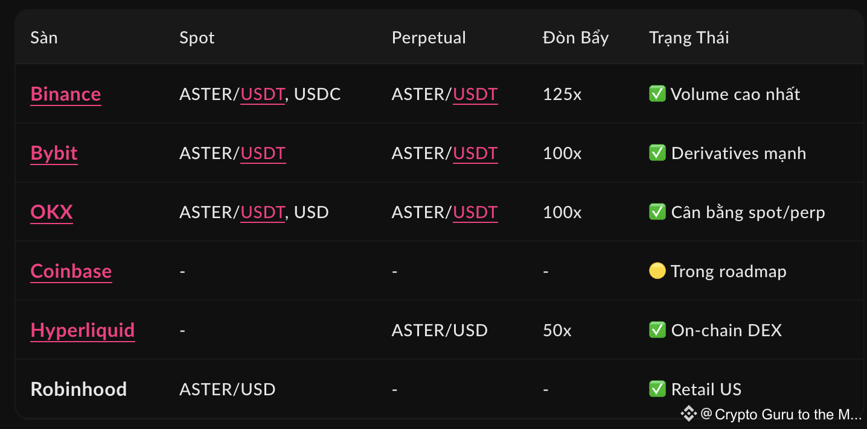Click the Binance logo in the watermark

[689, 414]
